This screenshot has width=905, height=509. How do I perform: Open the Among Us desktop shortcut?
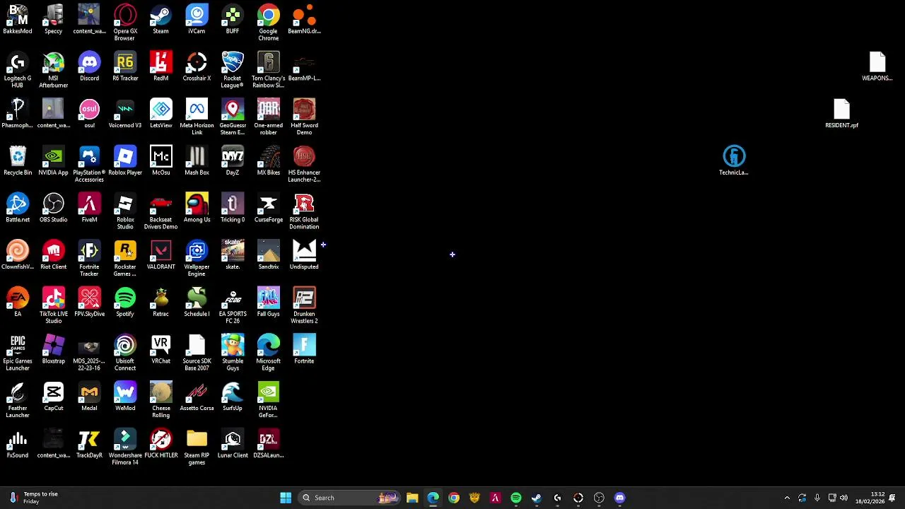(197, 208)
